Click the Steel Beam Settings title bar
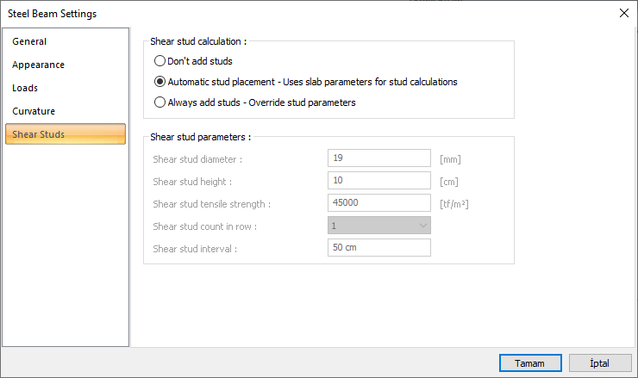The height and width of the screenshot is (378, 638). 259,13
